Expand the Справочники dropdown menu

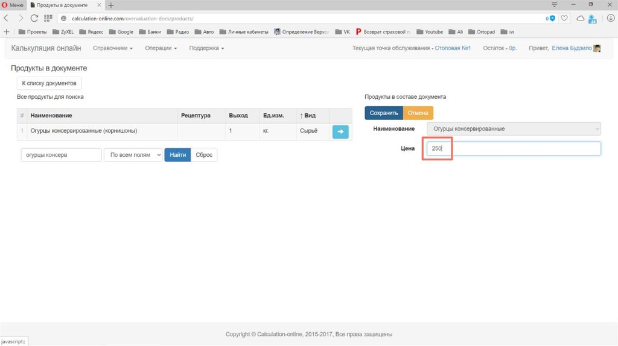113,48
